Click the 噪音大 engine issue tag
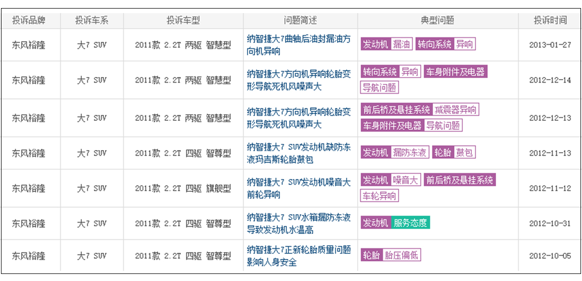Viewport: 582px width, 281px height. (406, 180)
